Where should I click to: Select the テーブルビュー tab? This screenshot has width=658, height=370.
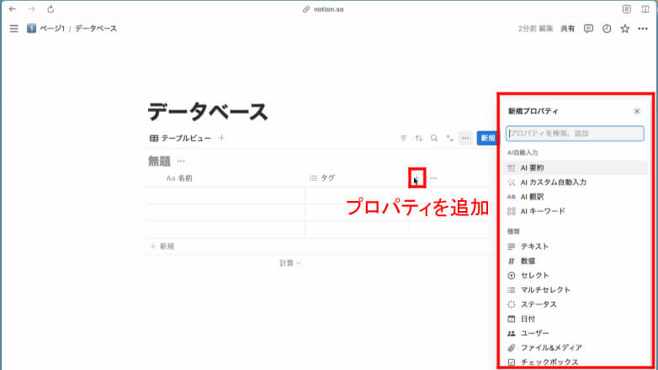180,138
